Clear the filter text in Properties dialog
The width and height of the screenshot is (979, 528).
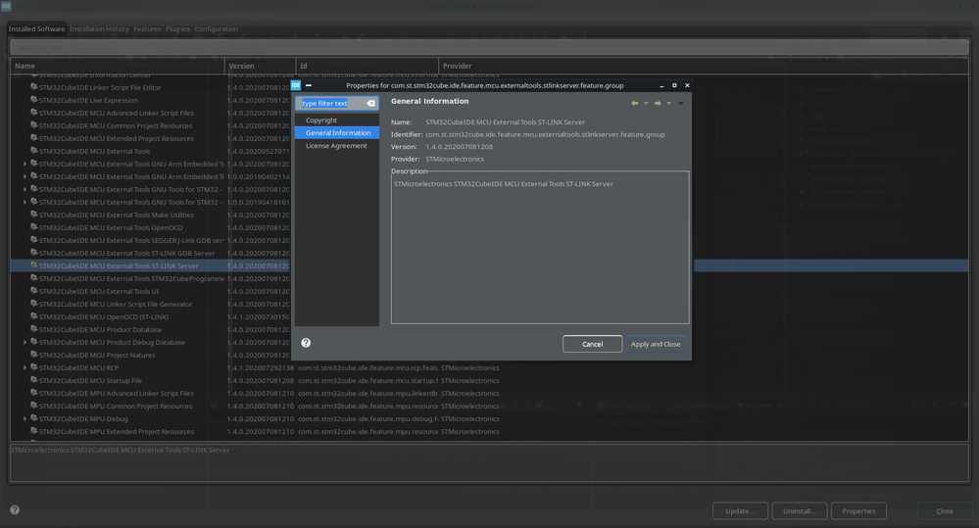[x=370, y=104]
